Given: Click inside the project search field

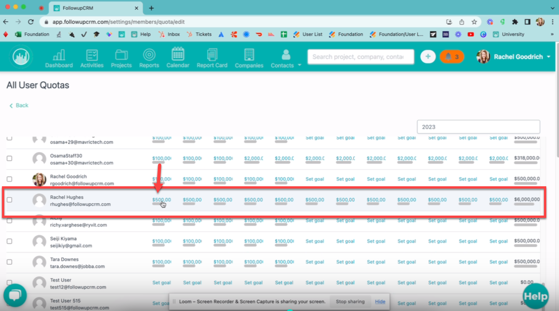Looking at the screenshot, I should [360, 56].
